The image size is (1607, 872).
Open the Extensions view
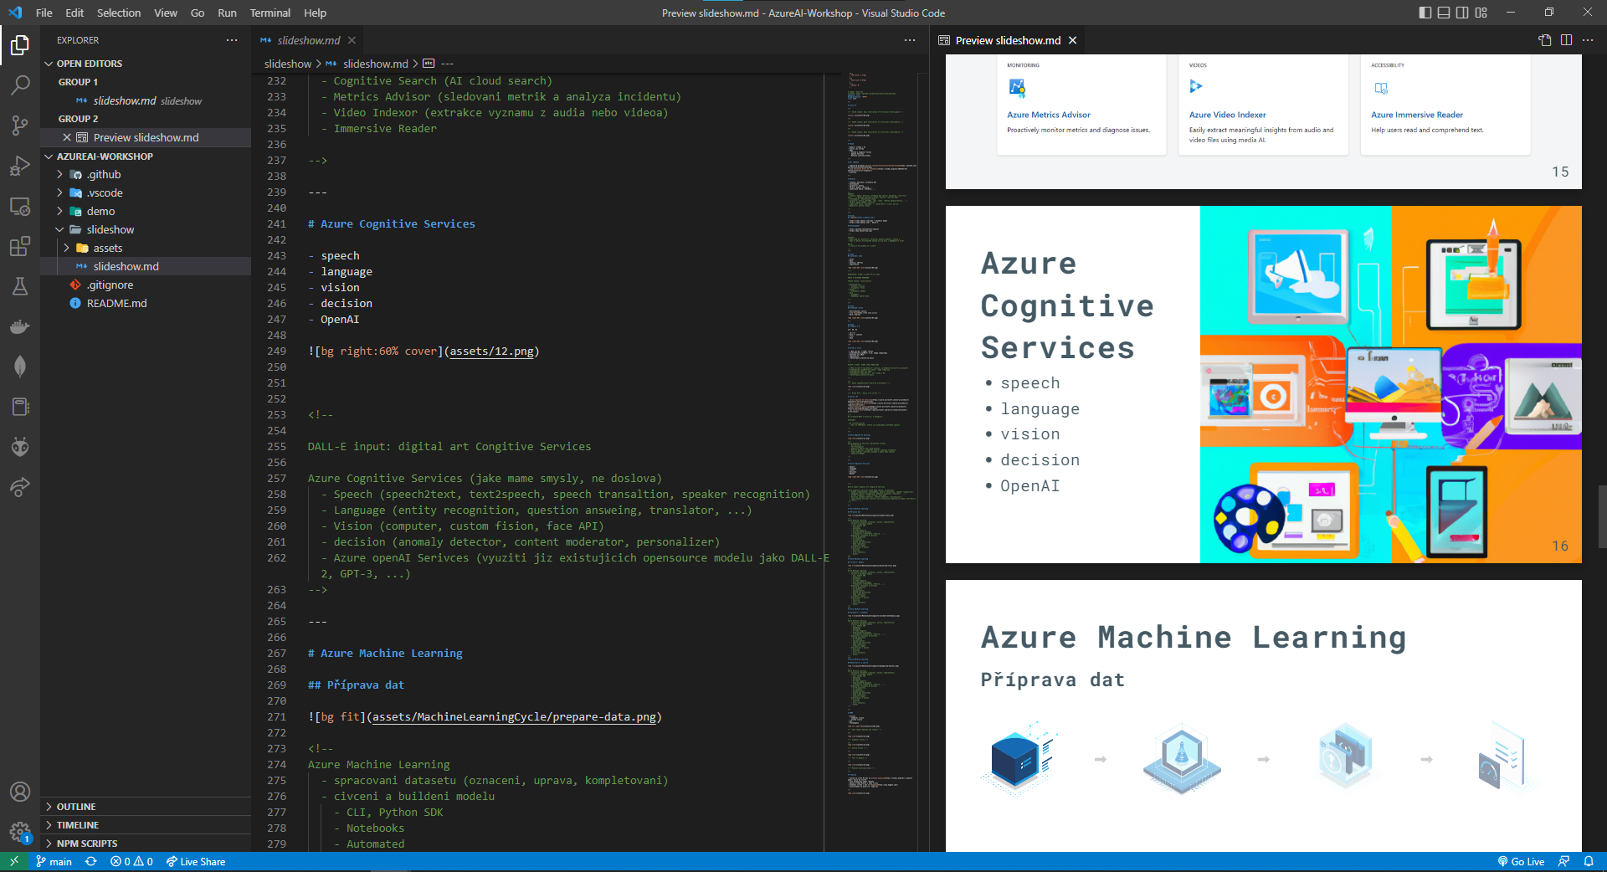(x=20, y=247)
